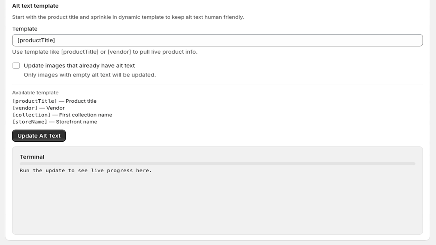Click the [collection] template token
This screenshot has height=245, width=436.
click(x=31, y=115)
